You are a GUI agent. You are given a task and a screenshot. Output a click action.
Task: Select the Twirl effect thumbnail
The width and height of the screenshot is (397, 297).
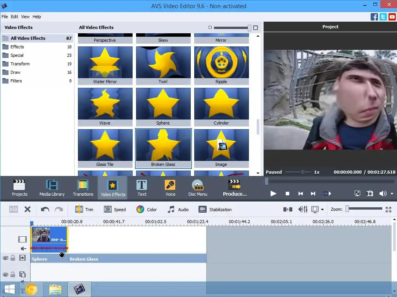(x=163, y=65)
